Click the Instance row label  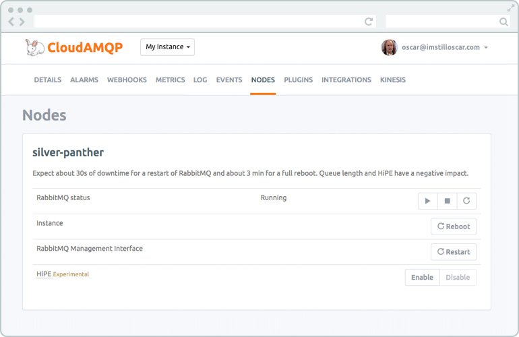coord(50,223)
